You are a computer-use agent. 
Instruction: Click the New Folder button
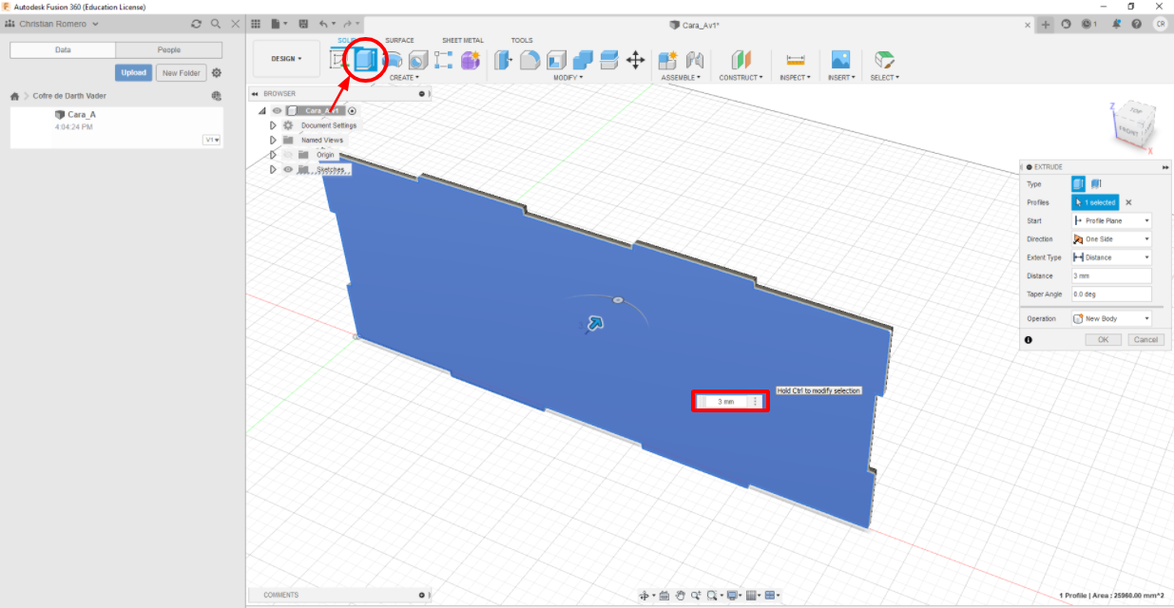tap(181, 73)
